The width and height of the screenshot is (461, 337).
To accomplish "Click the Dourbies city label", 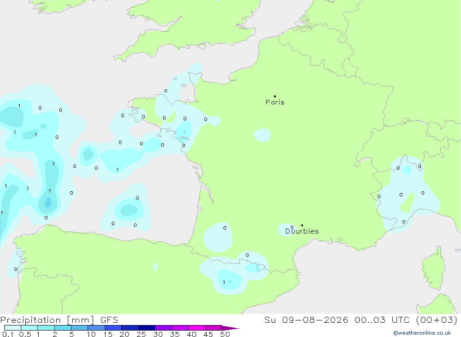I will (x=302, y=231).
